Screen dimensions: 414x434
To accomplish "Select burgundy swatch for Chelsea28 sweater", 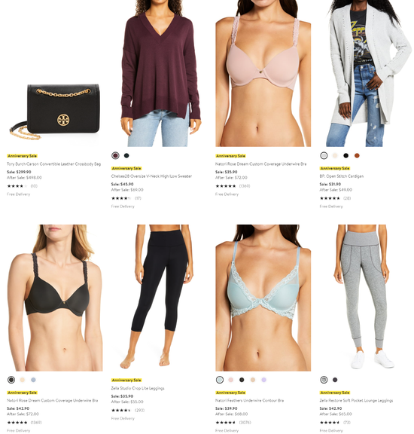I will (115, 155).
